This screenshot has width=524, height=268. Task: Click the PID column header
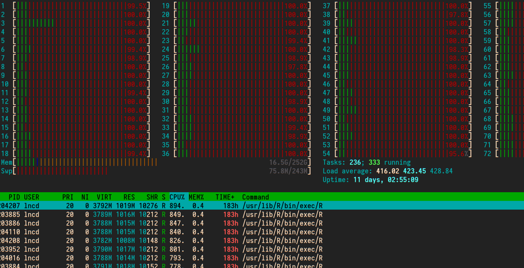click(x=14, y=197)
